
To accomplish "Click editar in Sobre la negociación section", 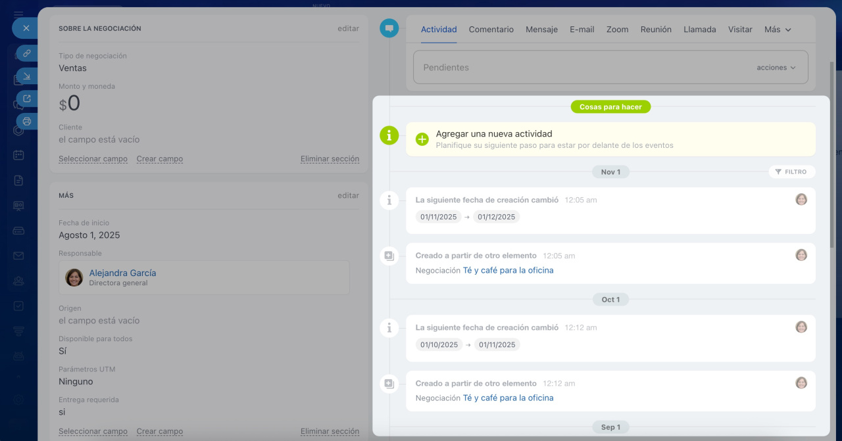I will [348, 29].
